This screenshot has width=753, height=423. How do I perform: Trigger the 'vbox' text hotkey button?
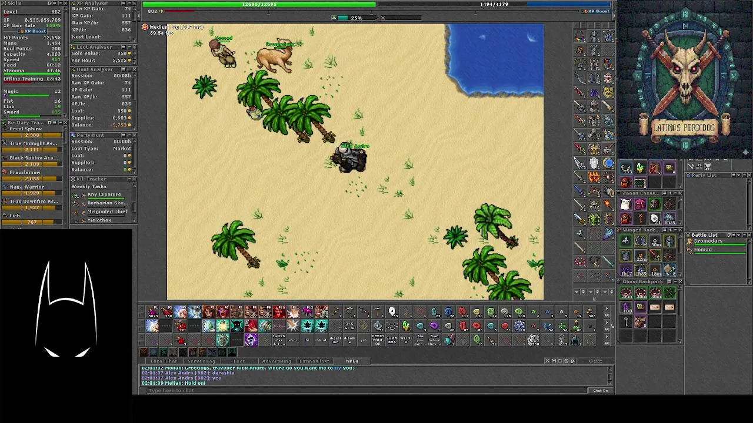point(294,340)
